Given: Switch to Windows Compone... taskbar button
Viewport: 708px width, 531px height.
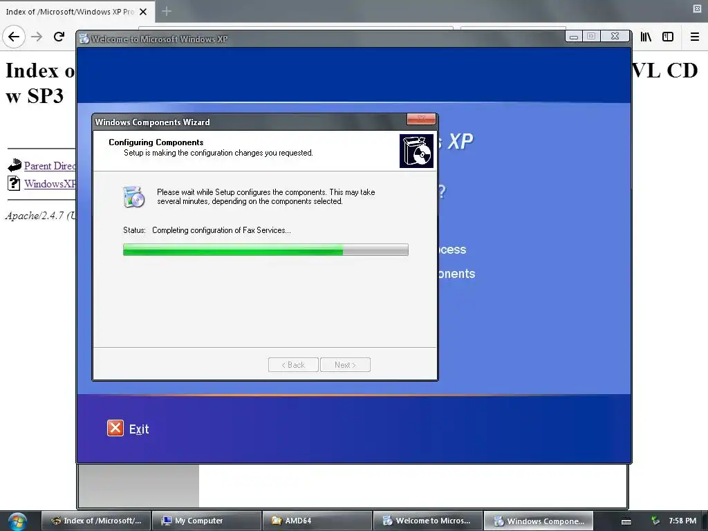Looking at the screenshot, I should point(538,521).
